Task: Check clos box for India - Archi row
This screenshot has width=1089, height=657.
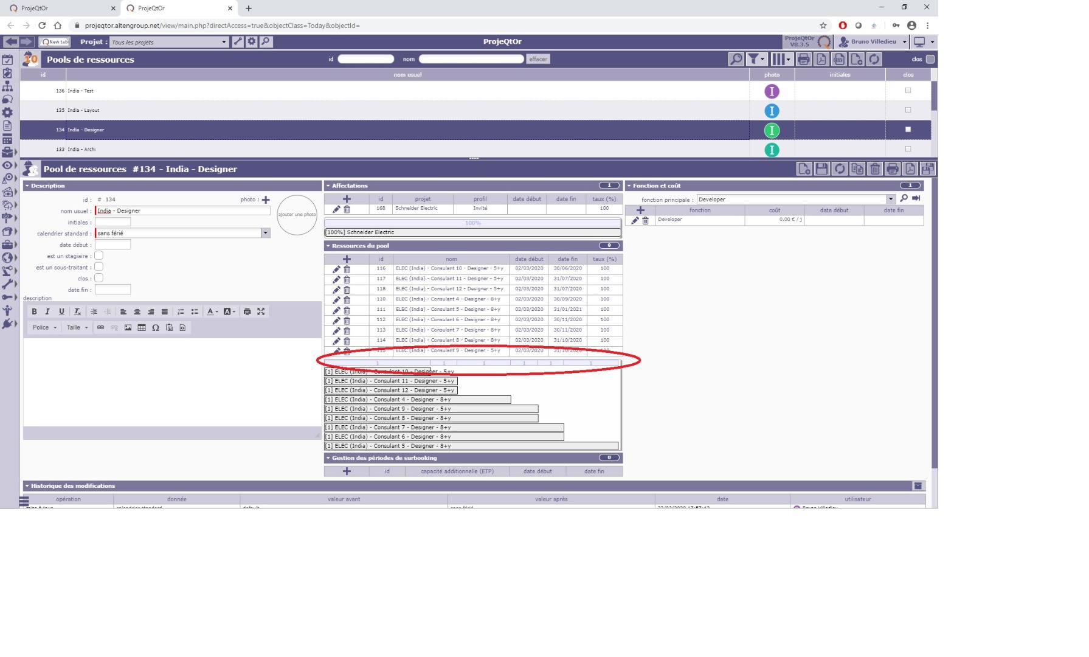Action: tap(908, 149)
